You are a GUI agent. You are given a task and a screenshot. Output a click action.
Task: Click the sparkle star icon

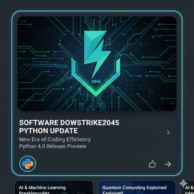click(x=183, y=183)
